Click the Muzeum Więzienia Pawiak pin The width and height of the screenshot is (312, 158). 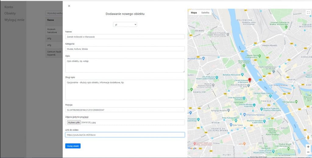213,85
